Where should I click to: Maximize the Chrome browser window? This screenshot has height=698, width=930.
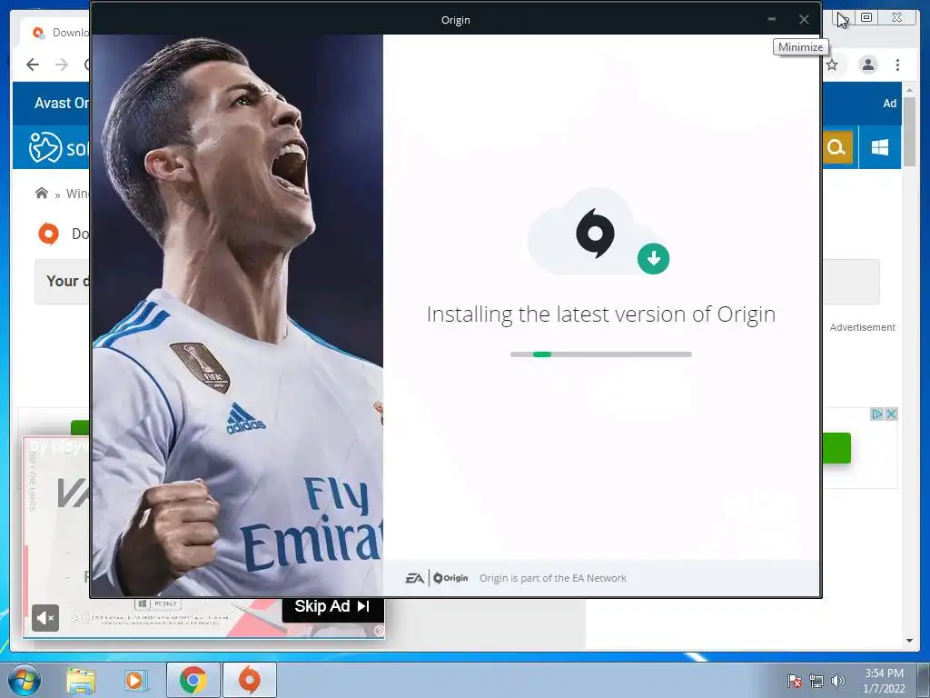pos(866,18)
